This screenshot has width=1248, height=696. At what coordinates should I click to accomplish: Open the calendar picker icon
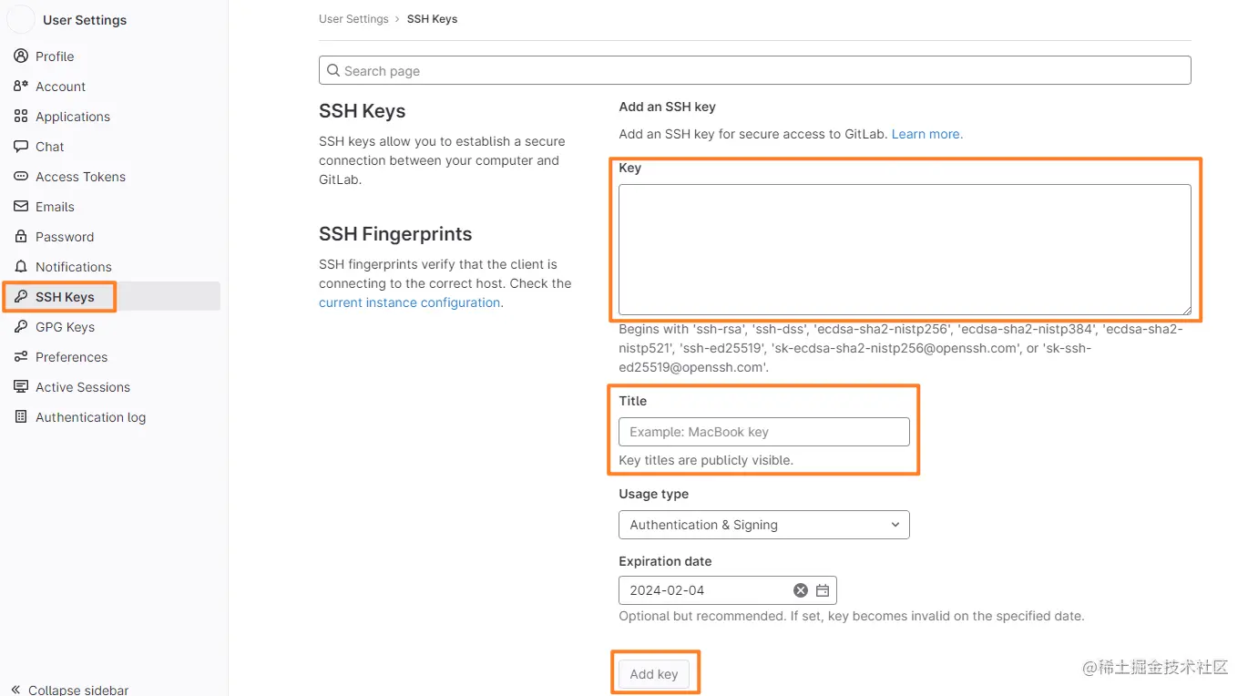click(823, 590)
